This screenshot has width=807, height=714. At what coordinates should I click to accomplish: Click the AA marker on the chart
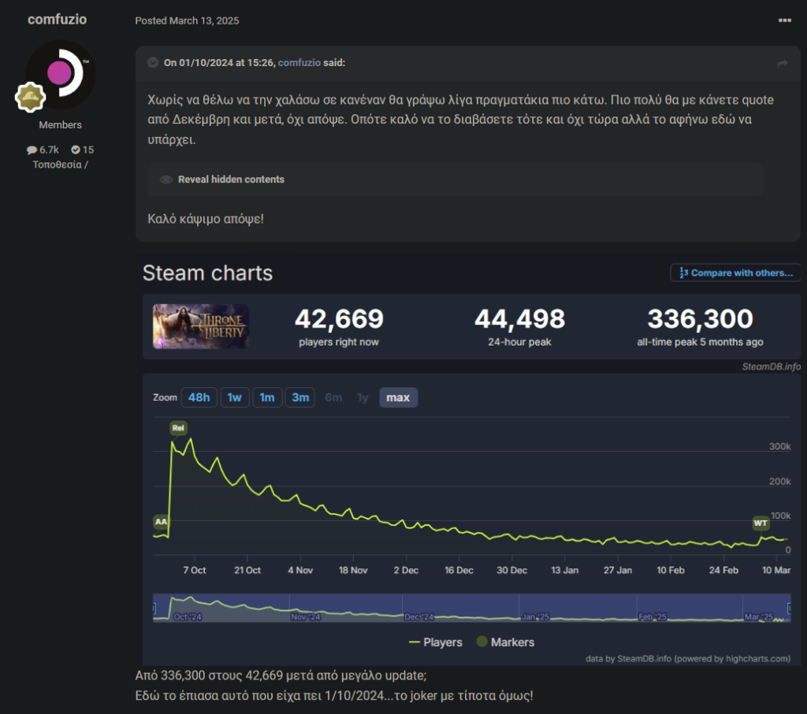pyautogui.click(x=161, y=522)
